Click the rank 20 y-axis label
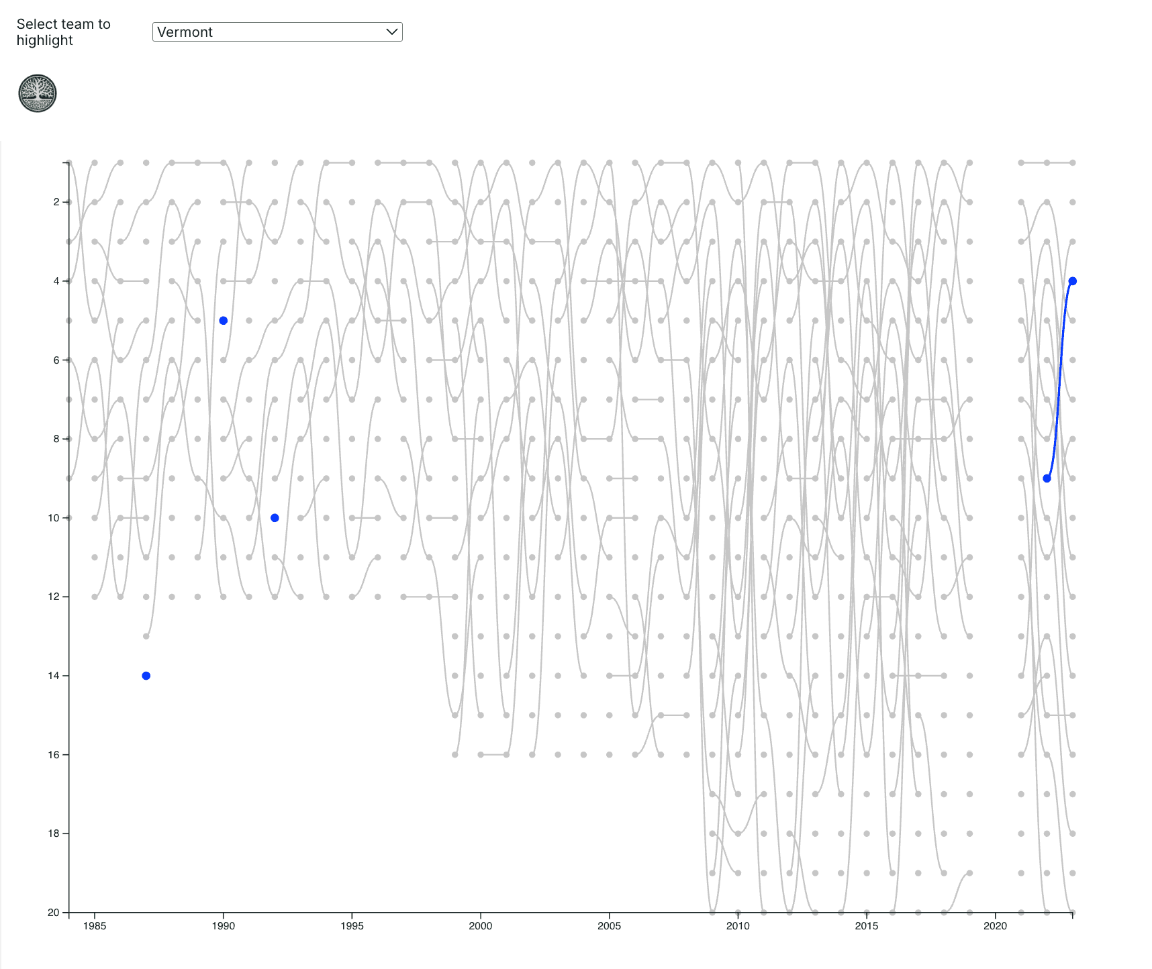 click(54, 913)
